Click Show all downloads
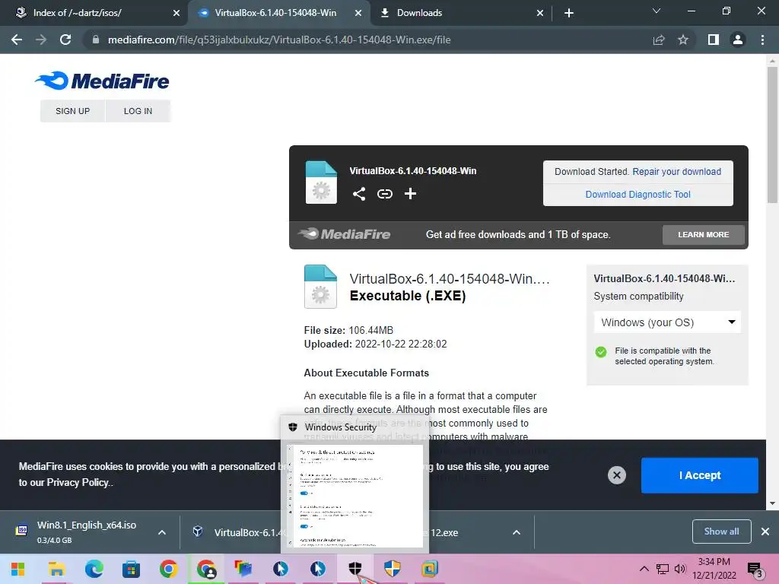This screenshot has height=584, width=779. (x=721, y=532)
